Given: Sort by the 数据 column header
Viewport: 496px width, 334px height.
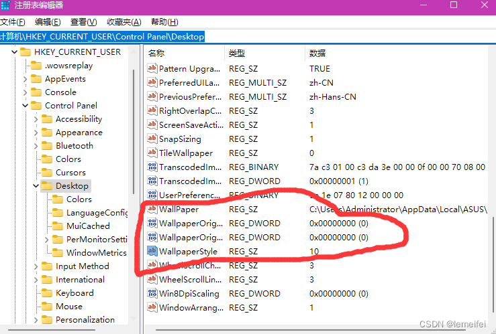Looking at the screenshot, I should click(395, 54).
